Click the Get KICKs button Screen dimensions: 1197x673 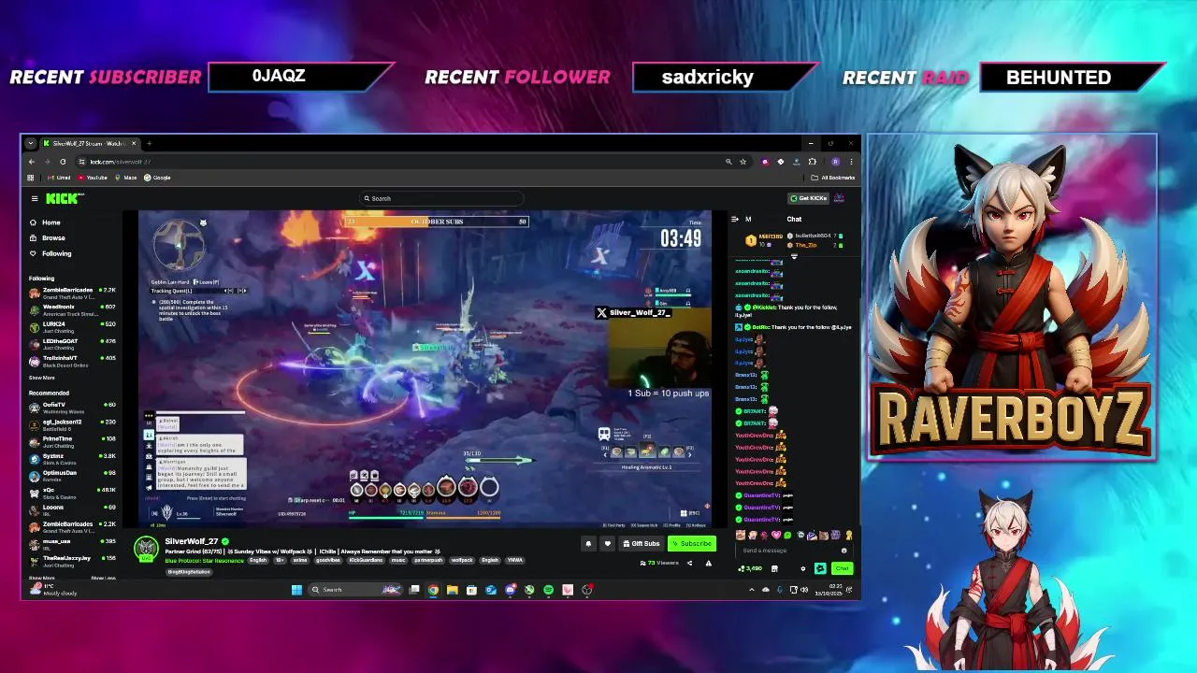809,198
